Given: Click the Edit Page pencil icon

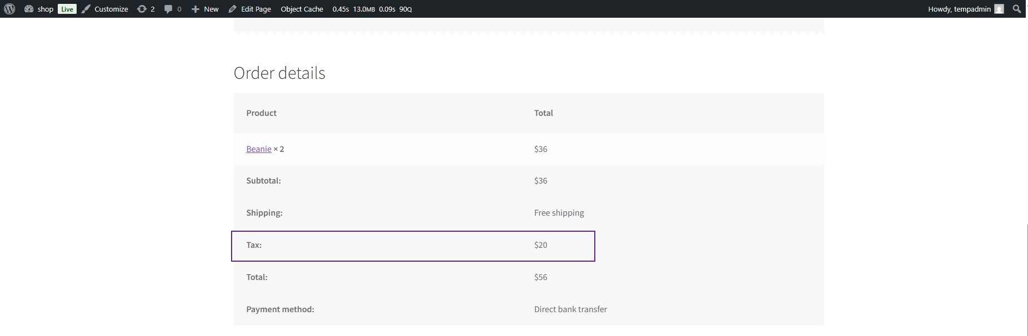Looking at the screenshot, I should click(x=233, y=9).
